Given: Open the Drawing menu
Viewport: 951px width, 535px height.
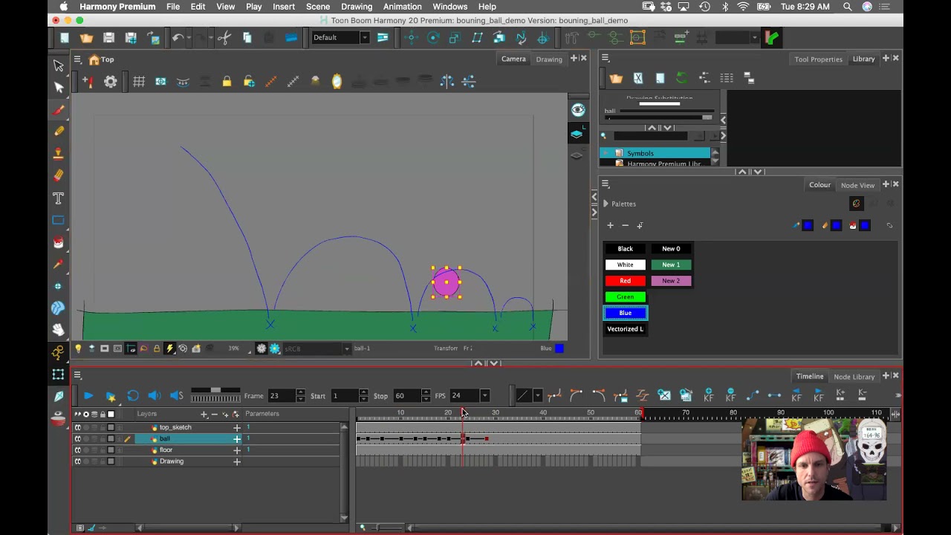Looking at the screenshot, I should (x=357, y=7).
